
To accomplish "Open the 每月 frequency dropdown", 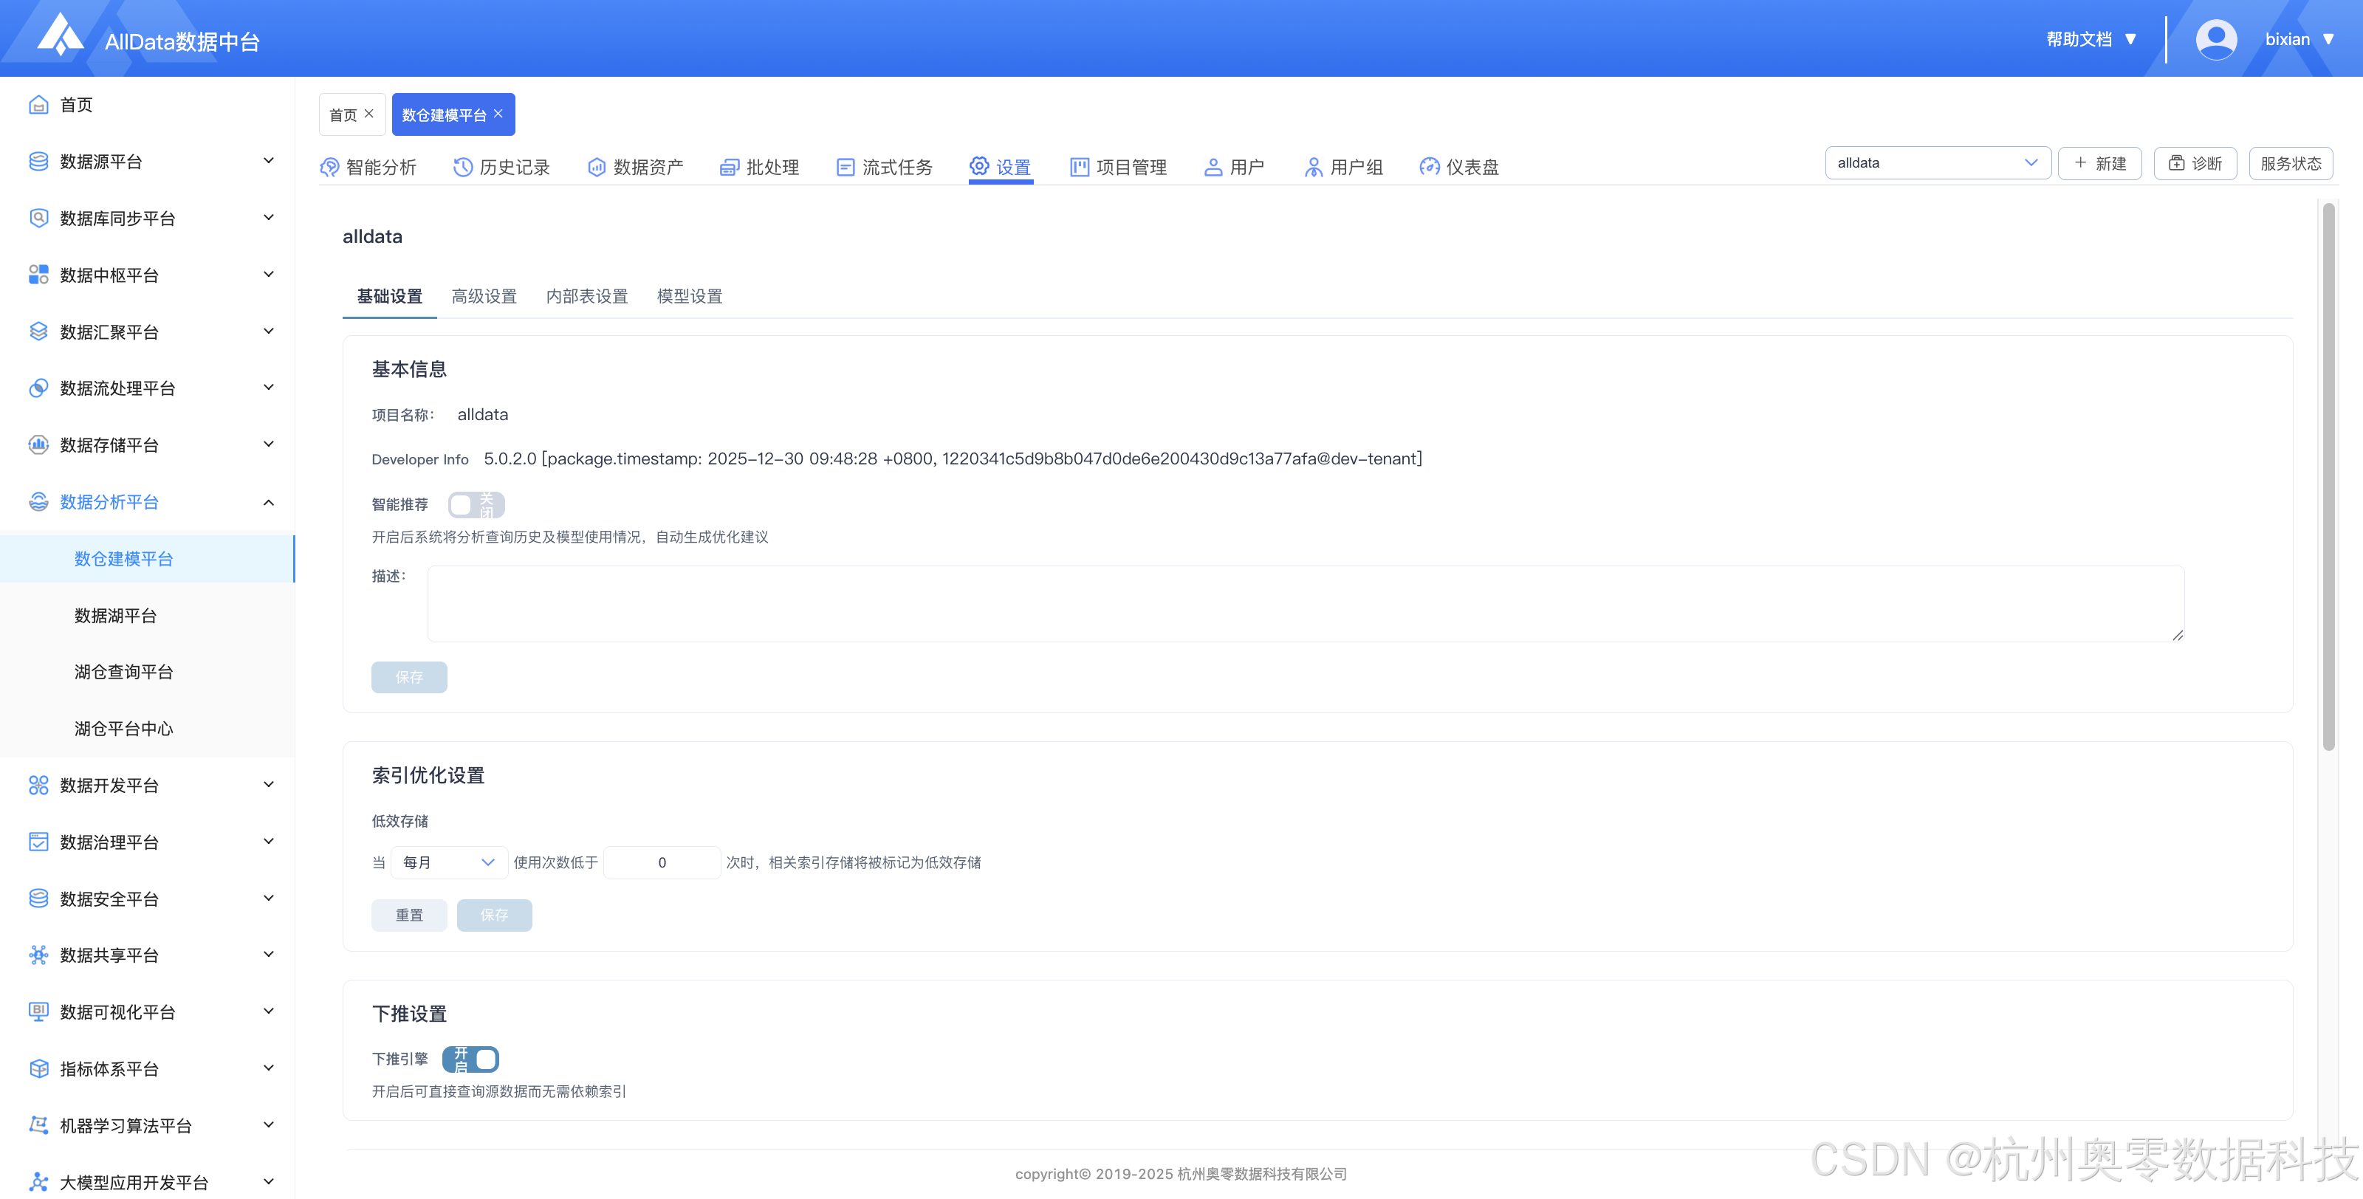I will click(448, 862).
